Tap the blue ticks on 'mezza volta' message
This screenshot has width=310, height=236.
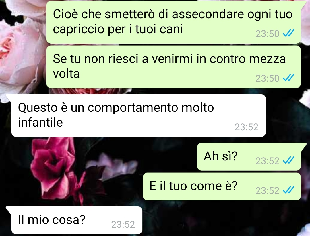(288, 78)
